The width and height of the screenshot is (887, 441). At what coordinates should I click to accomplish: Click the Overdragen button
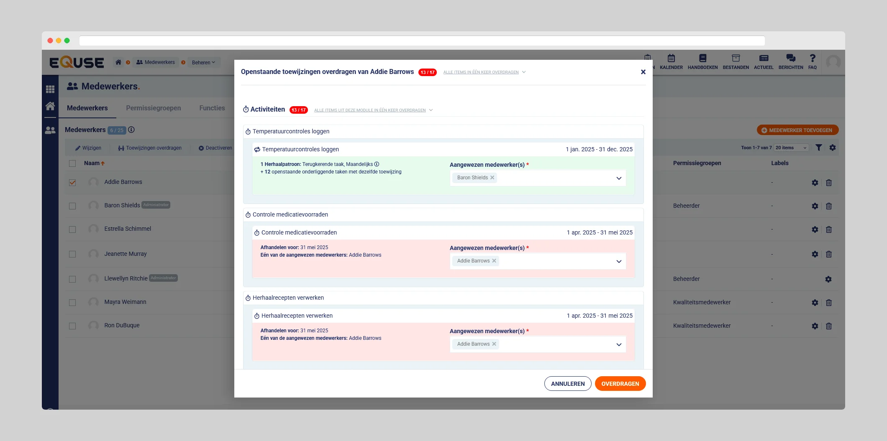tap(620, 384)
